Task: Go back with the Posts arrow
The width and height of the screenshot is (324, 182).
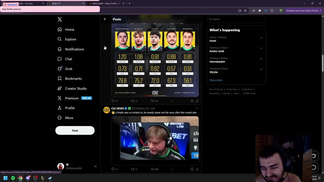Action: [x=105, y=19]
